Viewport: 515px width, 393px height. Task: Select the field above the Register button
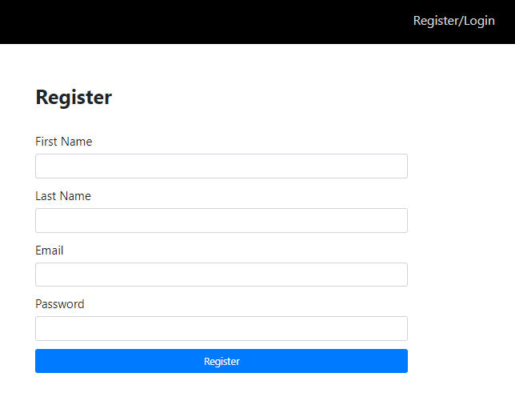(222, 329)
